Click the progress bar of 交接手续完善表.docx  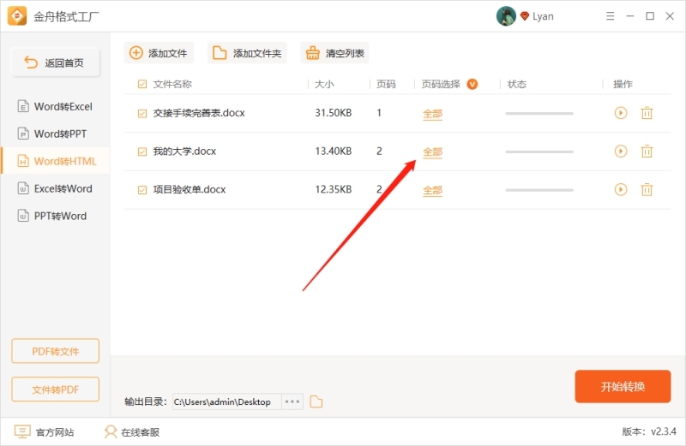539,113
